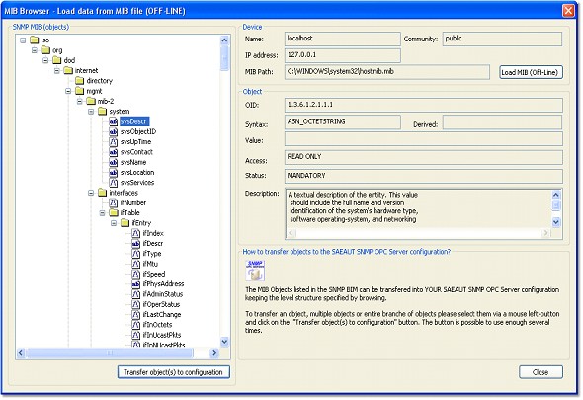Click the ifAdminStatus node icon
The height and width of the screenshot is (400, 583).
pyautogui.click(x=136, y=294)
